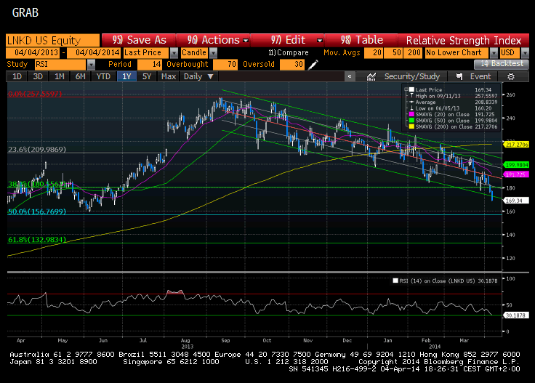Click the Compare option
This screenshot has width=535, height=383.
click(x=289, y=53)
